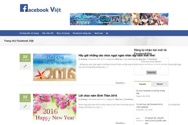Click the pencil icon under second post date
Image resolution: width=188 pixels, height=125 pixels.
click(x=25, y=106)
